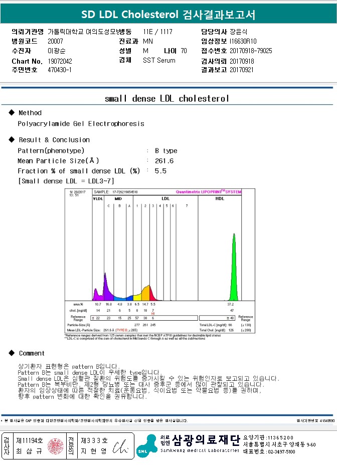Click the red 'HI' flag under chol. row
The image size is (337, 465).
[153, 314]
